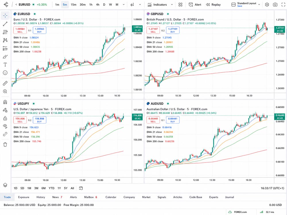Switch to the 30m timeframe
The width and height of the screenshot is (287, 215).
tap(83, 5)
